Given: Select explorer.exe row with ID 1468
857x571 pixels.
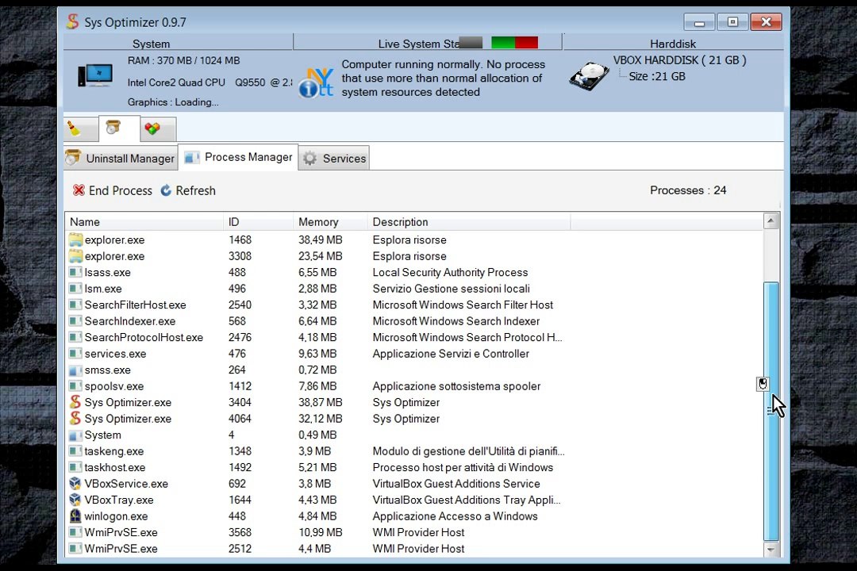Looking at the screenshot, I should point(413,240).
